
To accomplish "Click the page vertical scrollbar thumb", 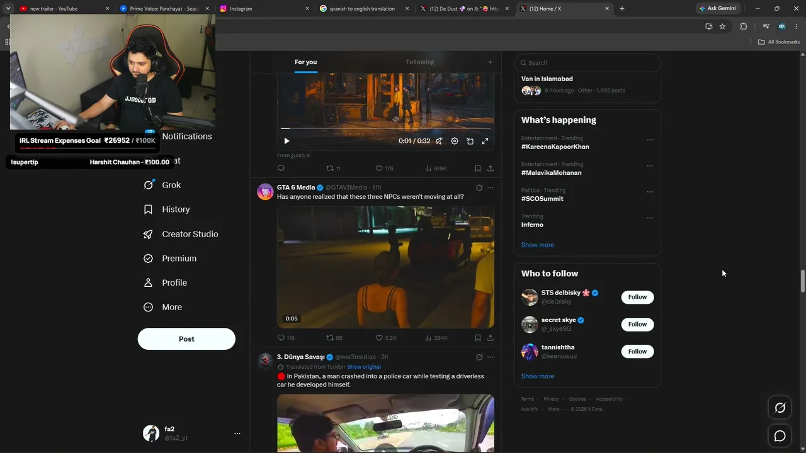I will [802, 281].
